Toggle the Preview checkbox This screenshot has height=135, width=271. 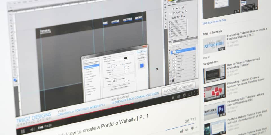(x=139, y=60)
